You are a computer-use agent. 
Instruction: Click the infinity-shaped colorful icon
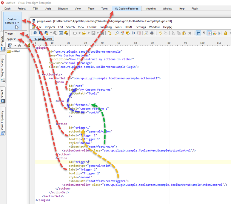coord(215,33)
